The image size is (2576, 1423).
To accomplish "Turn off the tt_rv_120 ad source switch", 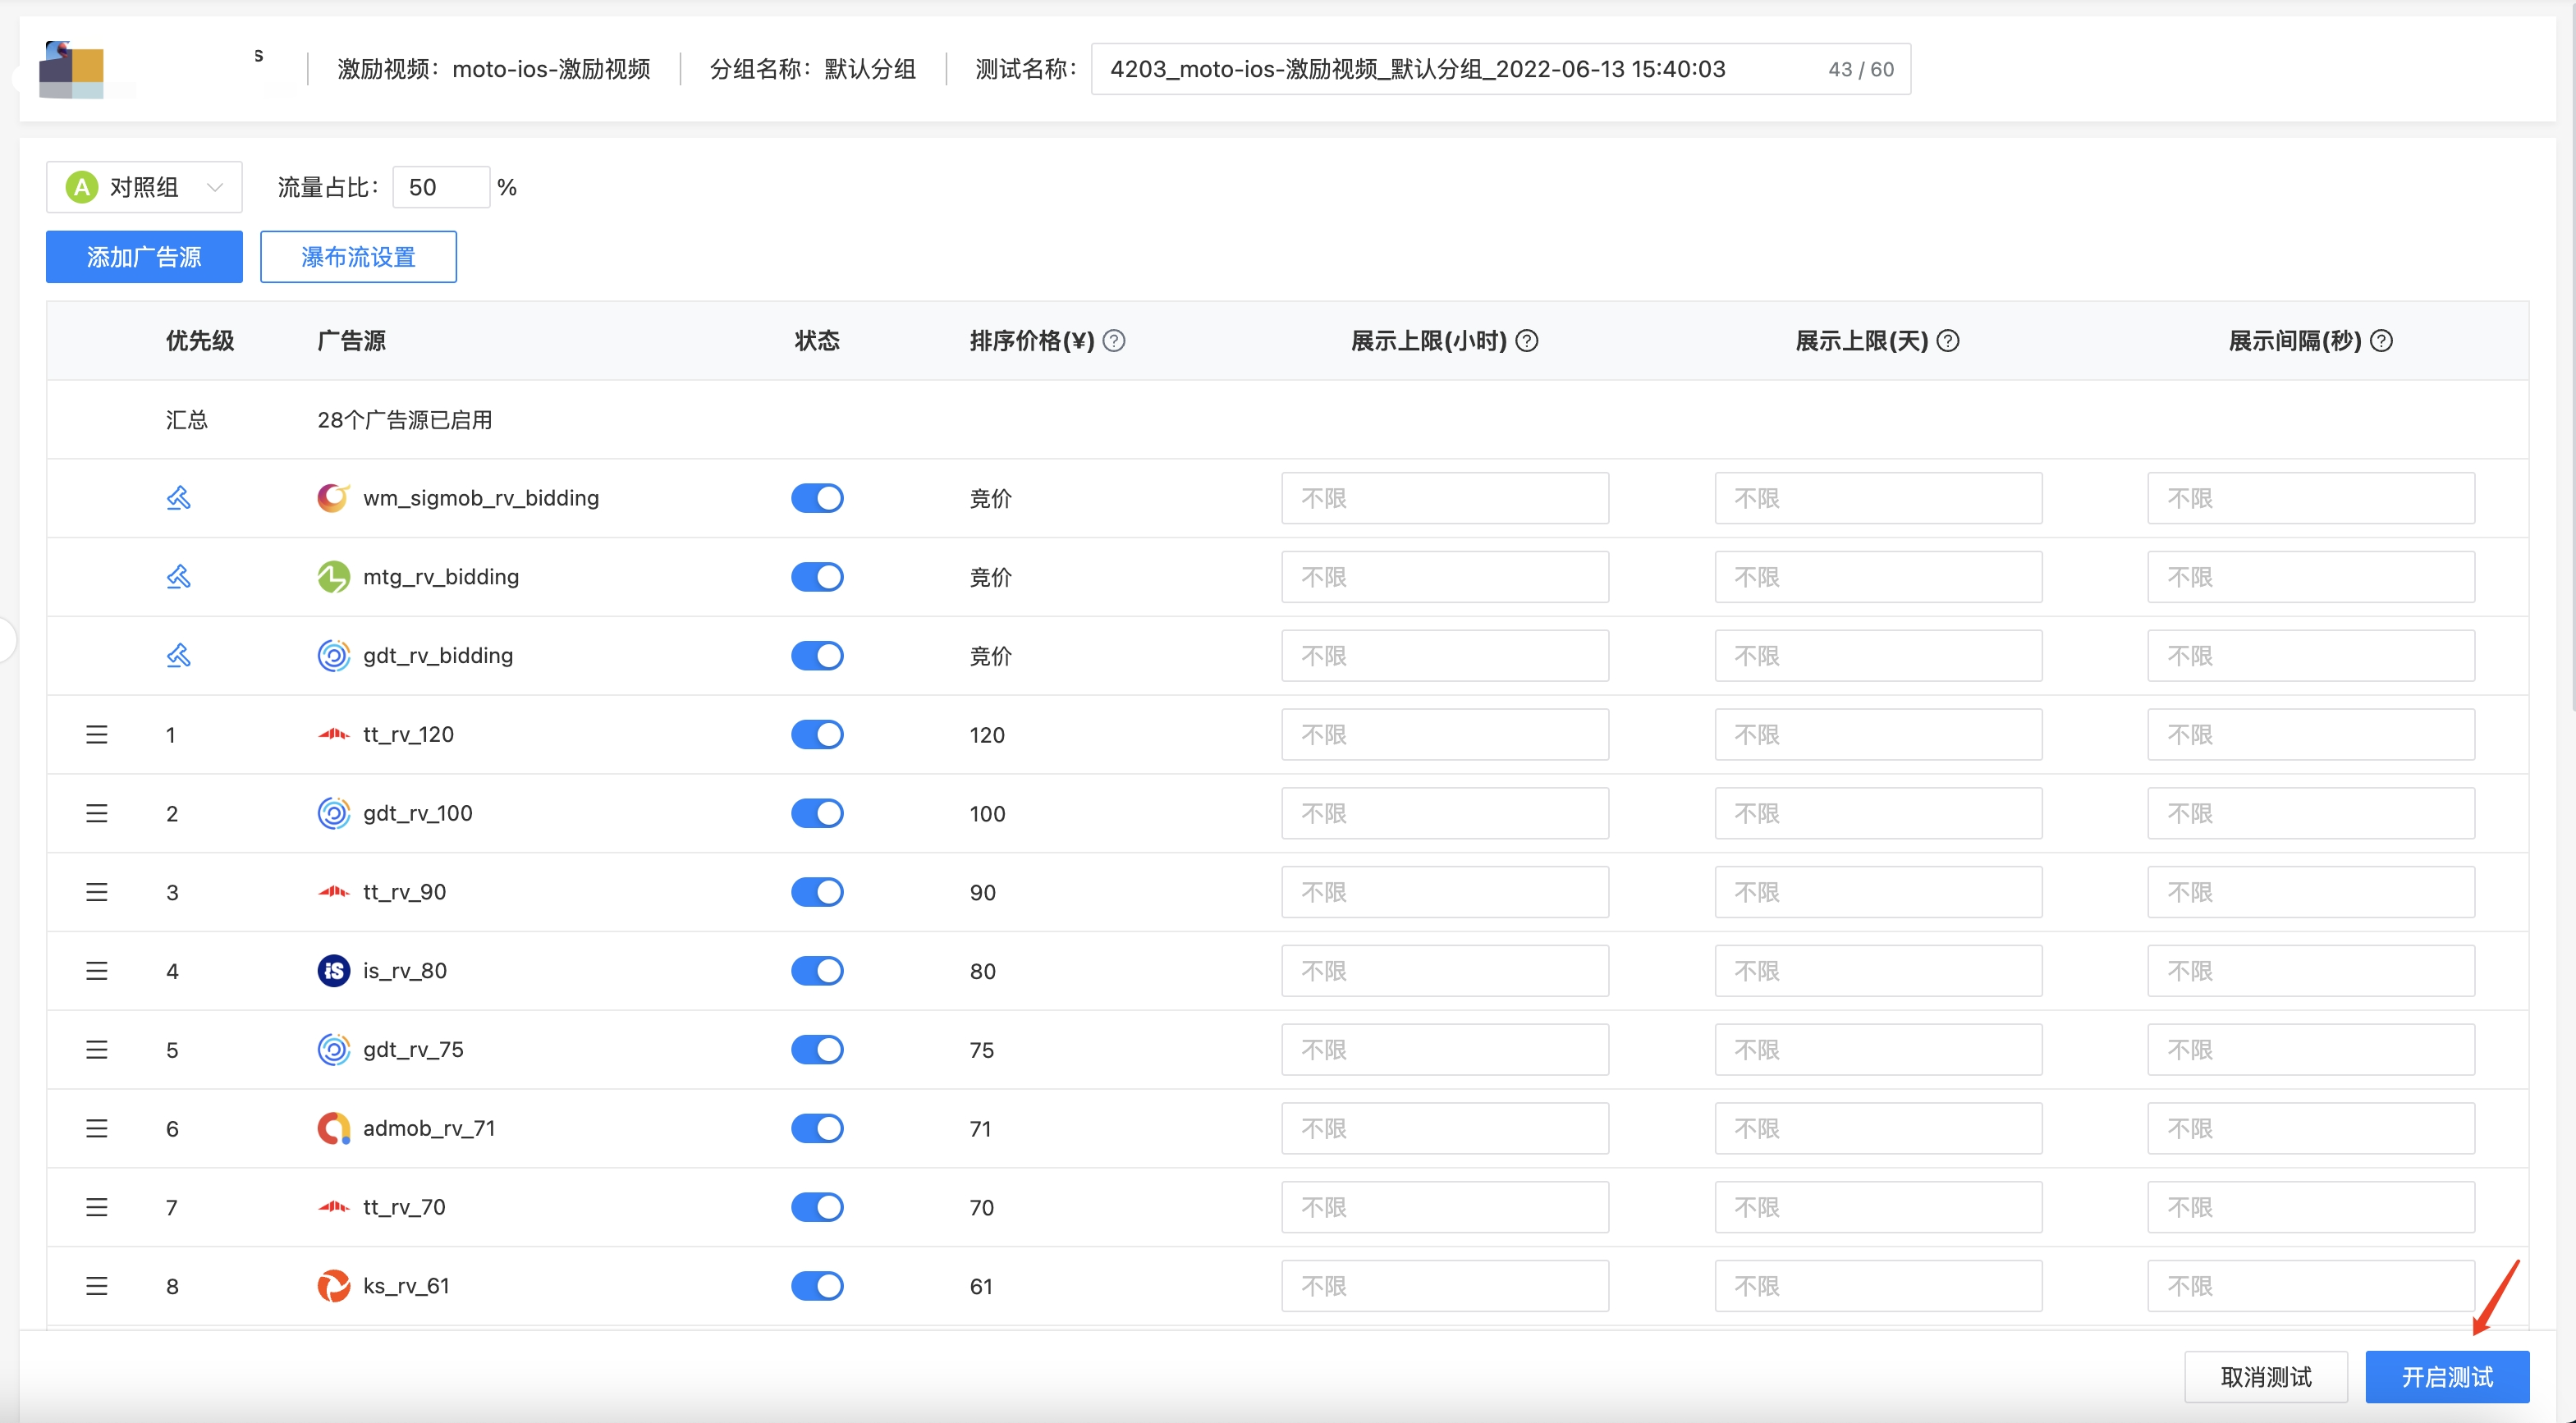I will [x=817, y=733].
